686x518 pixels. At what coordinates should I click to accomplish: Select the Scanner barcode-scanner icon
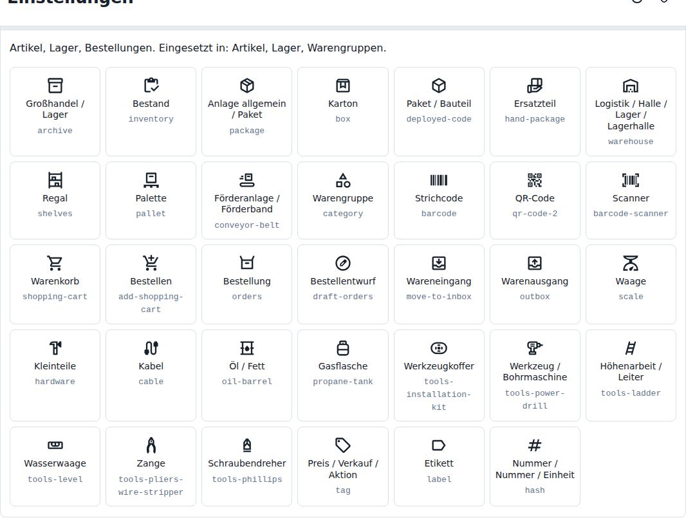pyautogui.click(x=631, y=180)
